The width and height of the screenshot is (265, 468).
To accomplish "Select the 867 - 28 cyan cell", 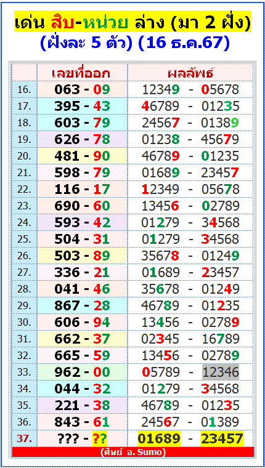I will tap(83, 305).
